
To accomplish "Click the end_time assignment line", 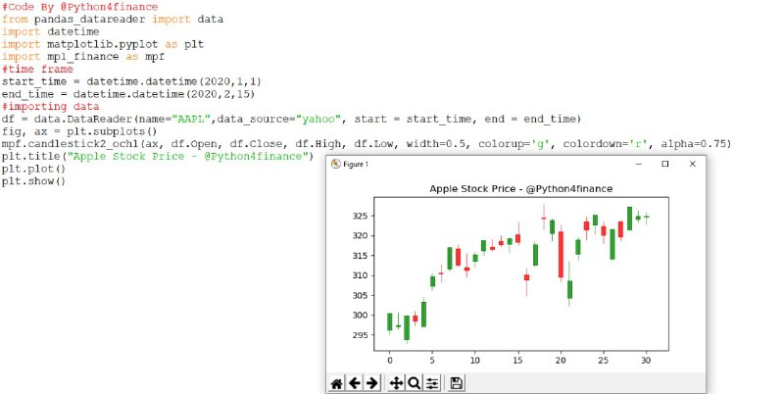I will (x=128, y=94).
